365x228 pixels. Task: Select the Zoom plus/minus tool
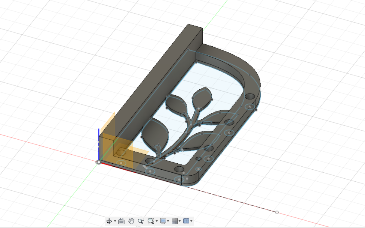141,221
